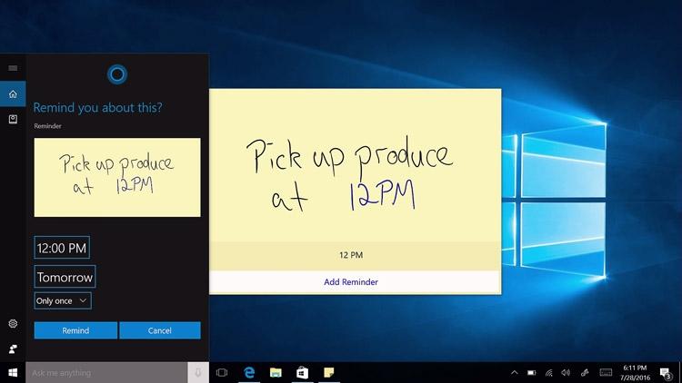This screenshot has height=383, width=682.
Task: Open the Cortana feedback icon
Action: coord(13,349)
